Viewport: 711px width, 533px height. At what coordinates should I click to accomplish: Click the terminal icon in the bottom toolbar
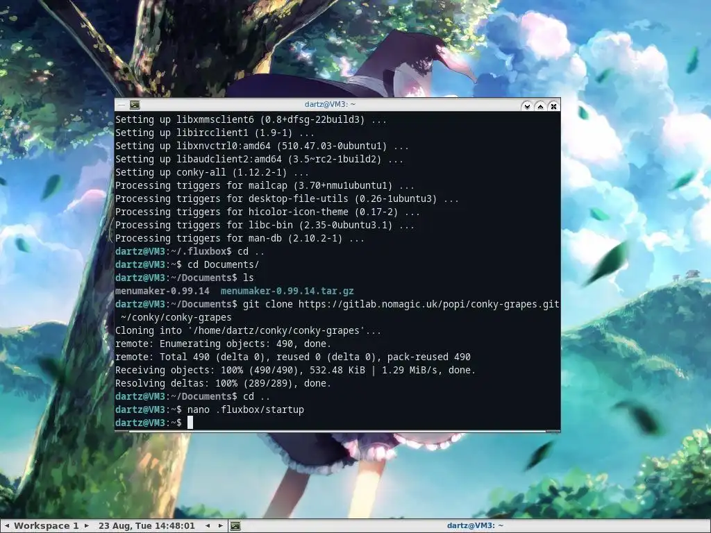tap(235, 526)
